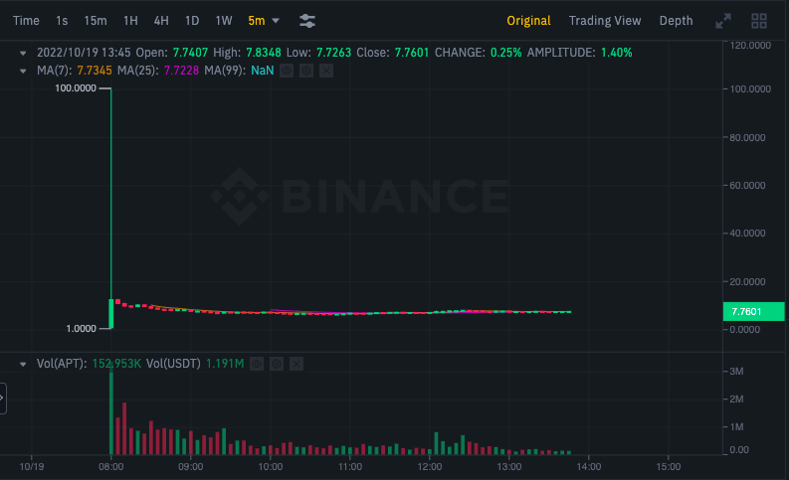Collapse the Vol(APT) legend row
789x480 pixels.
[x=24, y=364]
